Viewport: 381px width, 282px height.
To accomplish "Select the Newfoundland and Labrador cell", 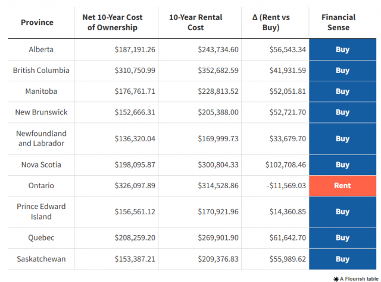I will pos(41,138).
